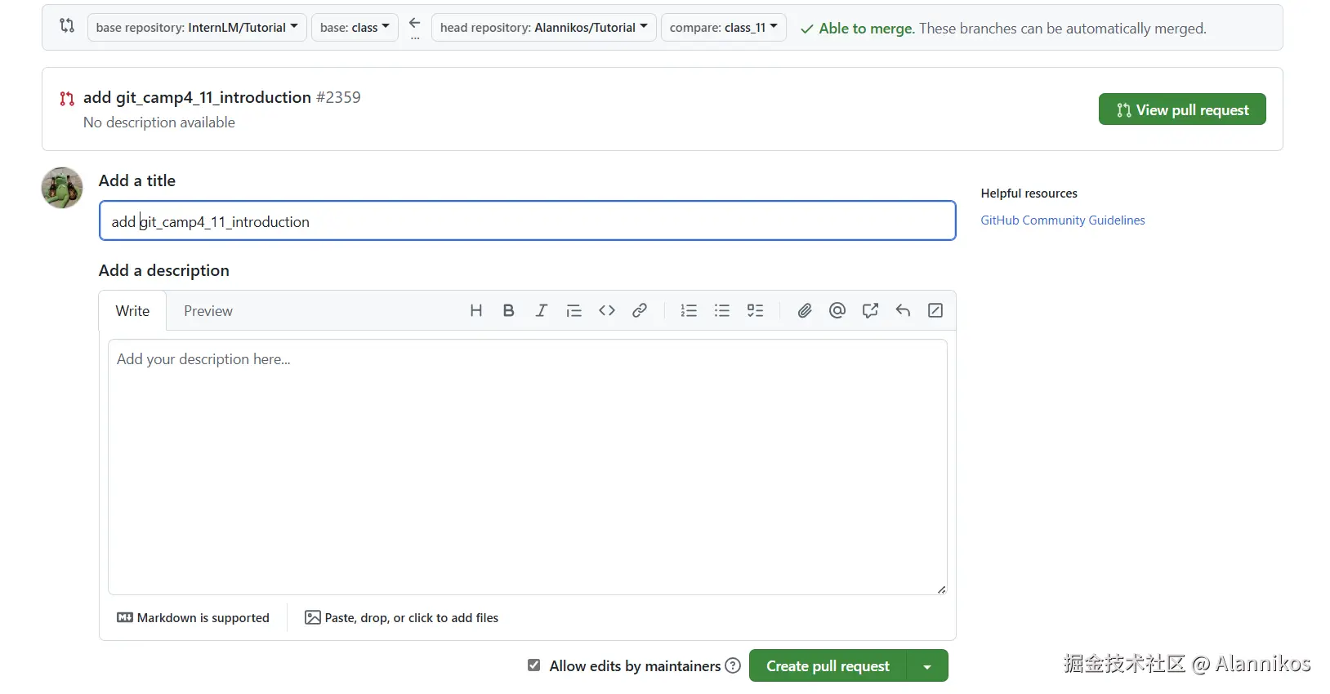
Task: Click the #2359 pull request number
Action: (338, 97)
